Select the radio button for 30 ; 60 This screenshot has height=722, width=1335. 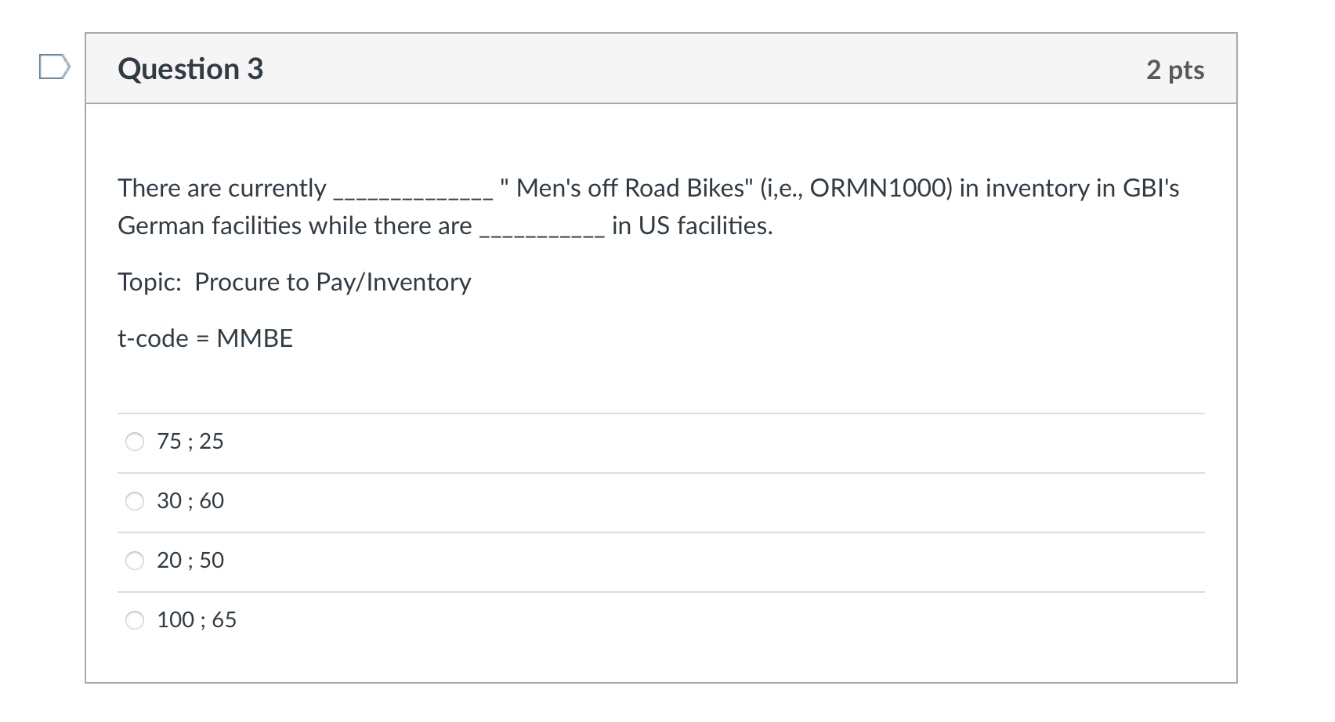135,501
